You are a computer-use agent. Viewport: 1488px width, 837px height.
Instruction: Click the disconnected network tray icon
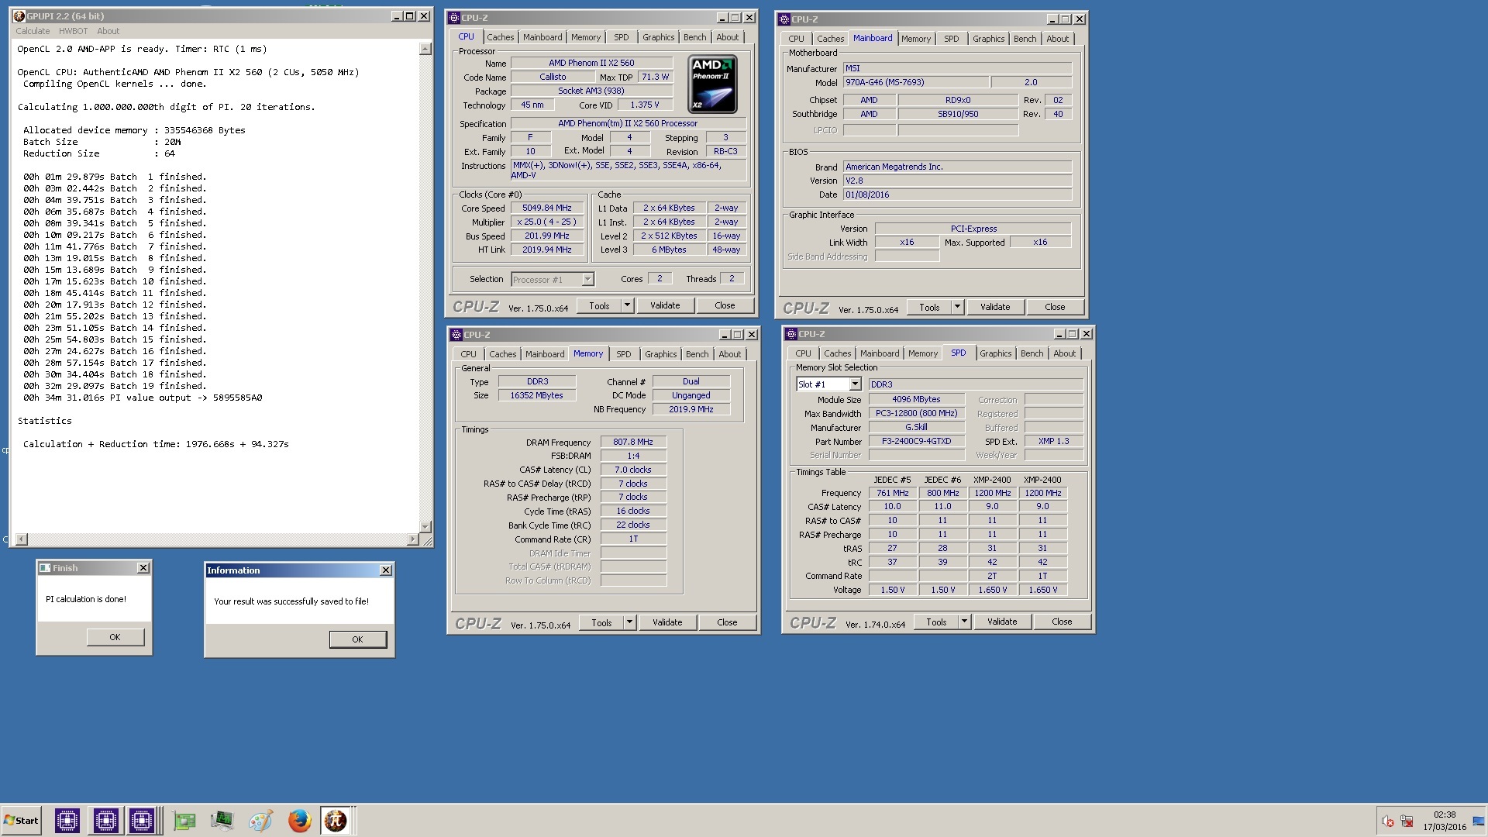tap(1407, 821)
